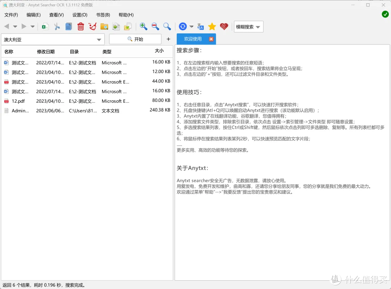391x289 pixels.
Task: Sort by the 类型 column header
Action: (x=107, y=52)
